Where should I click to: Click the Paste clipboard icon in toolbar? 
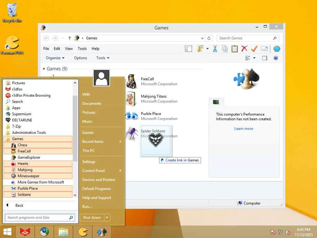[235, 49]
